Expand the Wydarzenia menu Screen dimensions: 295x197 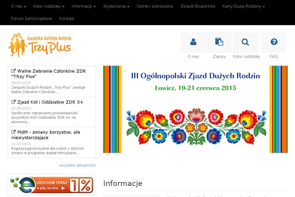point(116,6)
